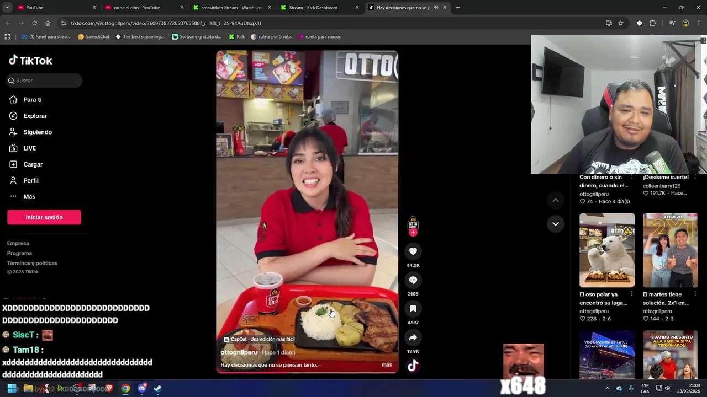Open options for El oso polar video
The height and width of the screenshot is (397, 707).
[x=631, y=294]
